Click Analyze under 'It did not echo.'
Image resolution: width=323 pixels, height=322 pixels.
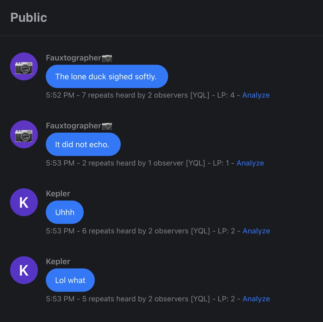click(x=250, y=163)
